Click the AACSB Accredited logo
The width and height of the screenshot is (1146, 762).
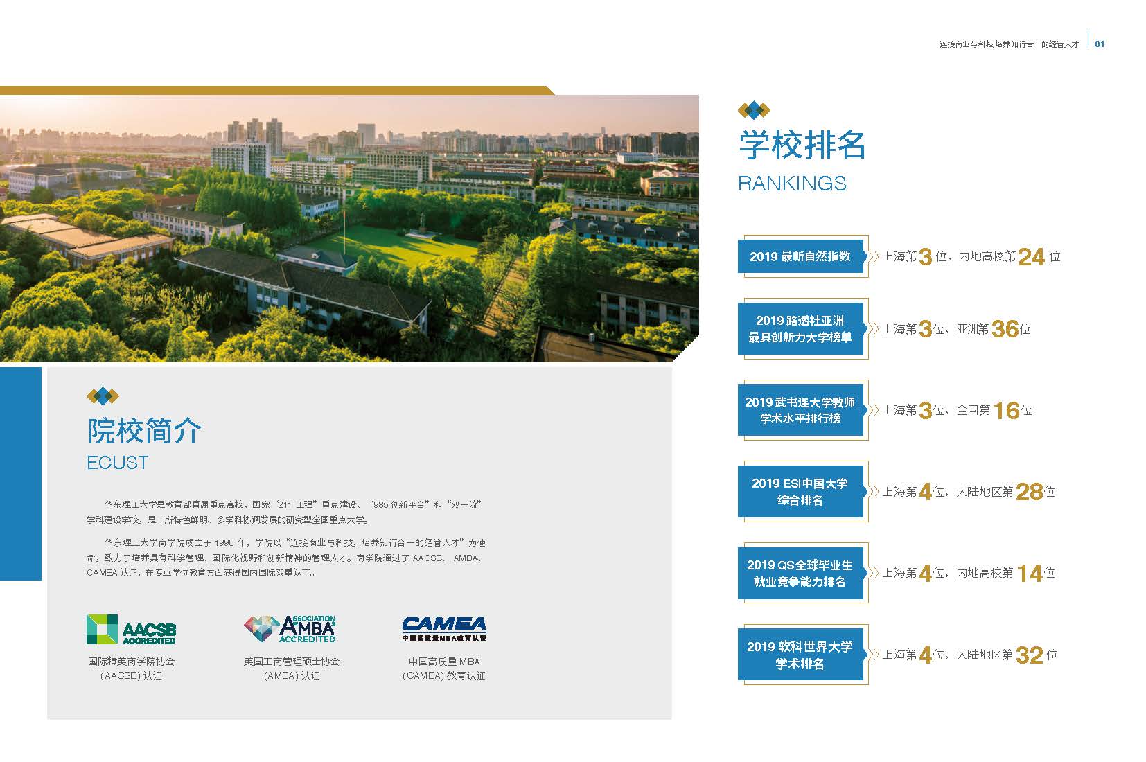pyautogui.click(x=131, y=629)
